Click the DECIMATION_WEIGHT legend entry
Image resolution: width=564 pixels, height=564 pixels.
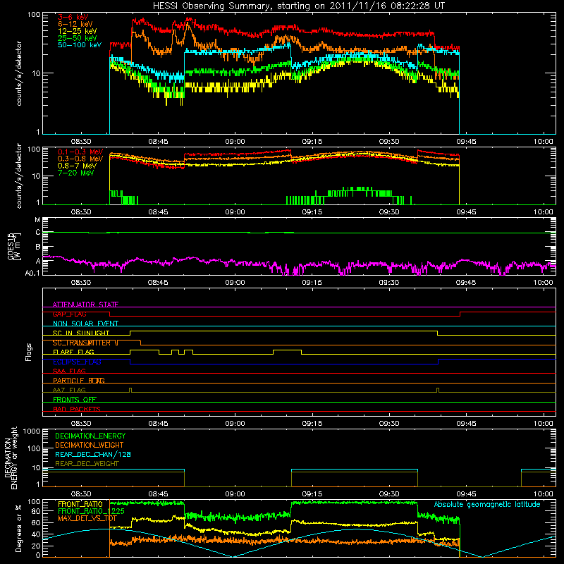click(90, 445)
